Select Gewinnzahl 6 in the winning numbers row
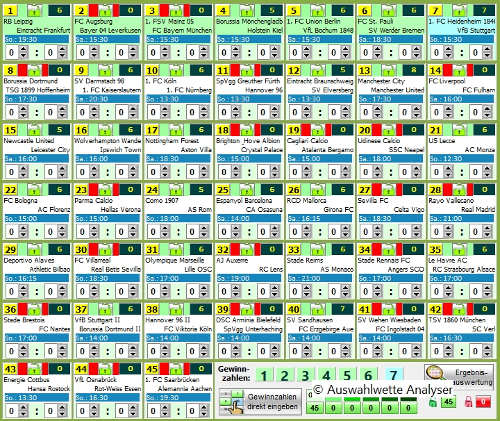The width and height of the screenshot is (500, 421). click(368, 375)
